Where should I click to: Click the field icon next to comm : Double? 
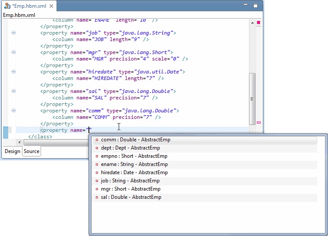coord(97,140)
